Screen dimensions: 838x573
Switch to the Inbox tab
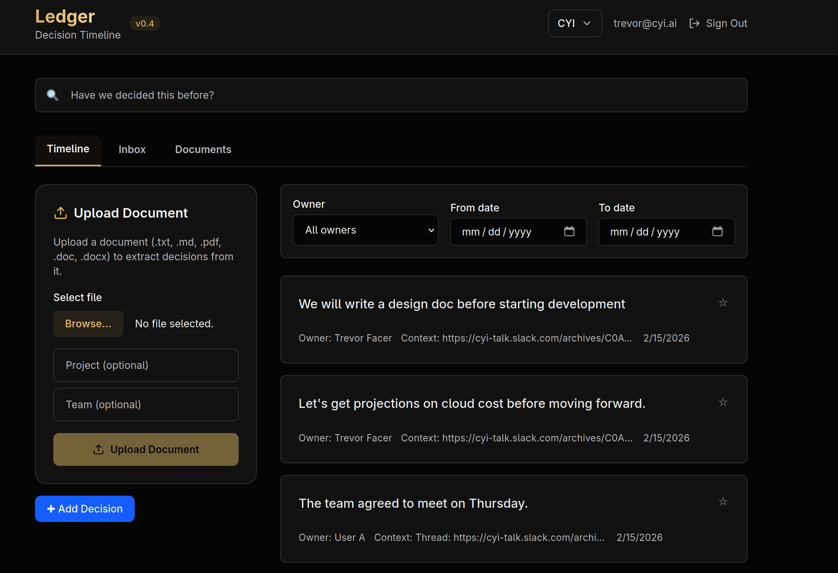[132, 149]
